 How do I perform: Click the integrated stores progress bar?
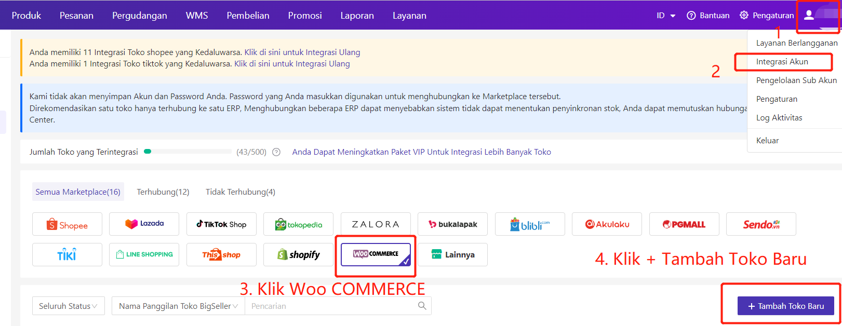point(188,152)
